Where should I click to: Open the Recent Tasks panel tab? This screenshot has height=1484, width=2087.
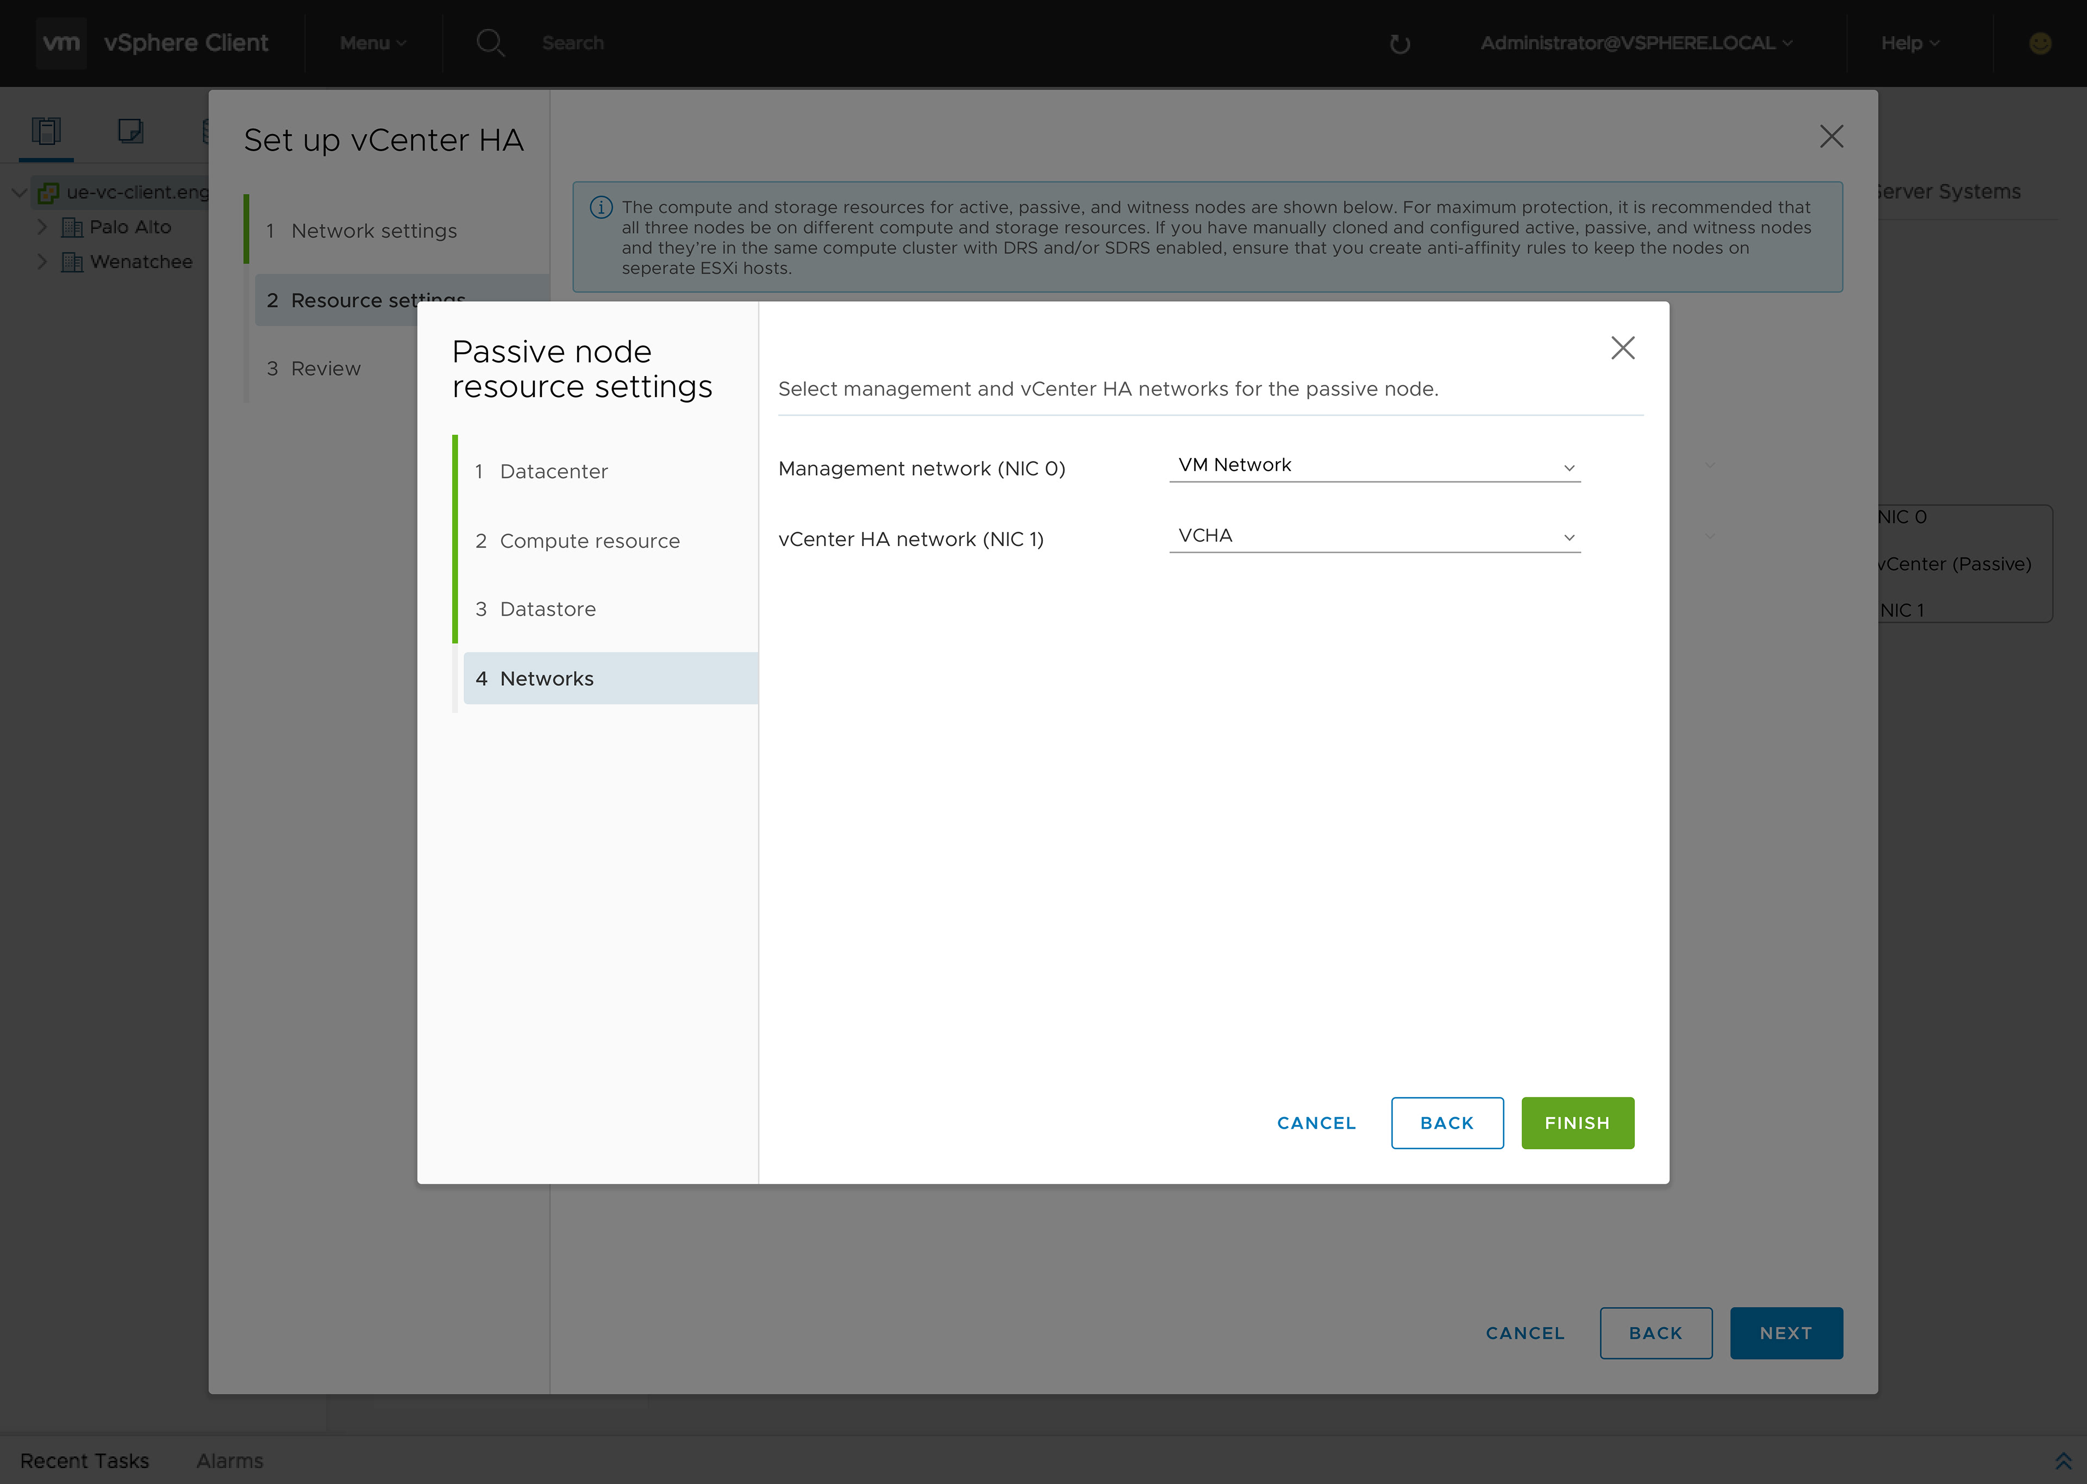coord(84,1461)
